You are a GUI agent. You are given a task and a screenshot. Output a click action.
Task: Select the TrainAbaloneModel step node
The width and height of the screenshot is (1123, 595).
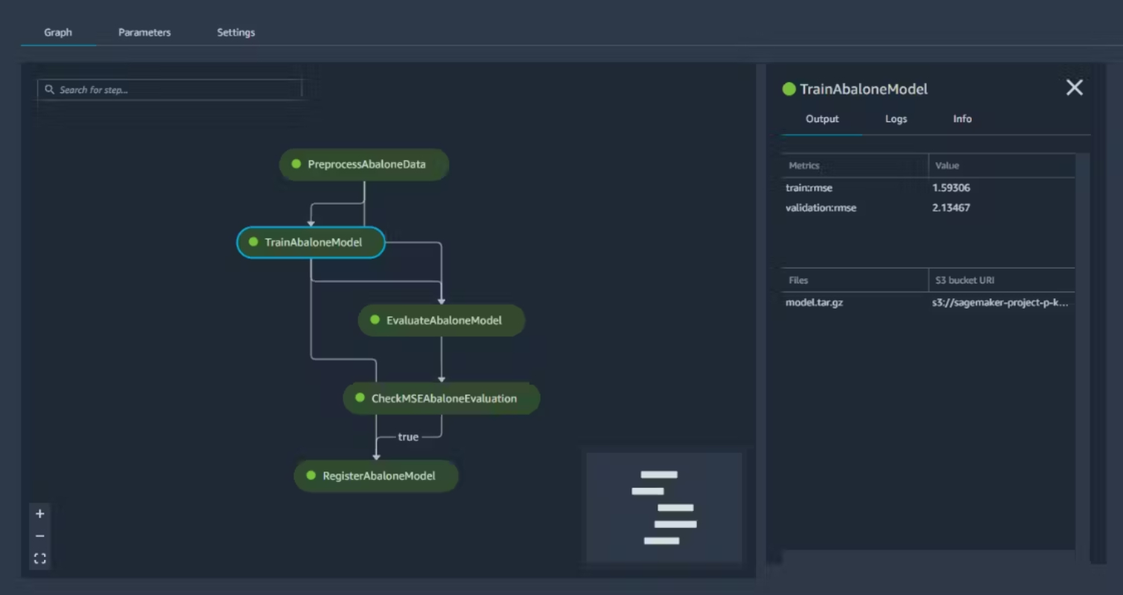tap(311, 242)
